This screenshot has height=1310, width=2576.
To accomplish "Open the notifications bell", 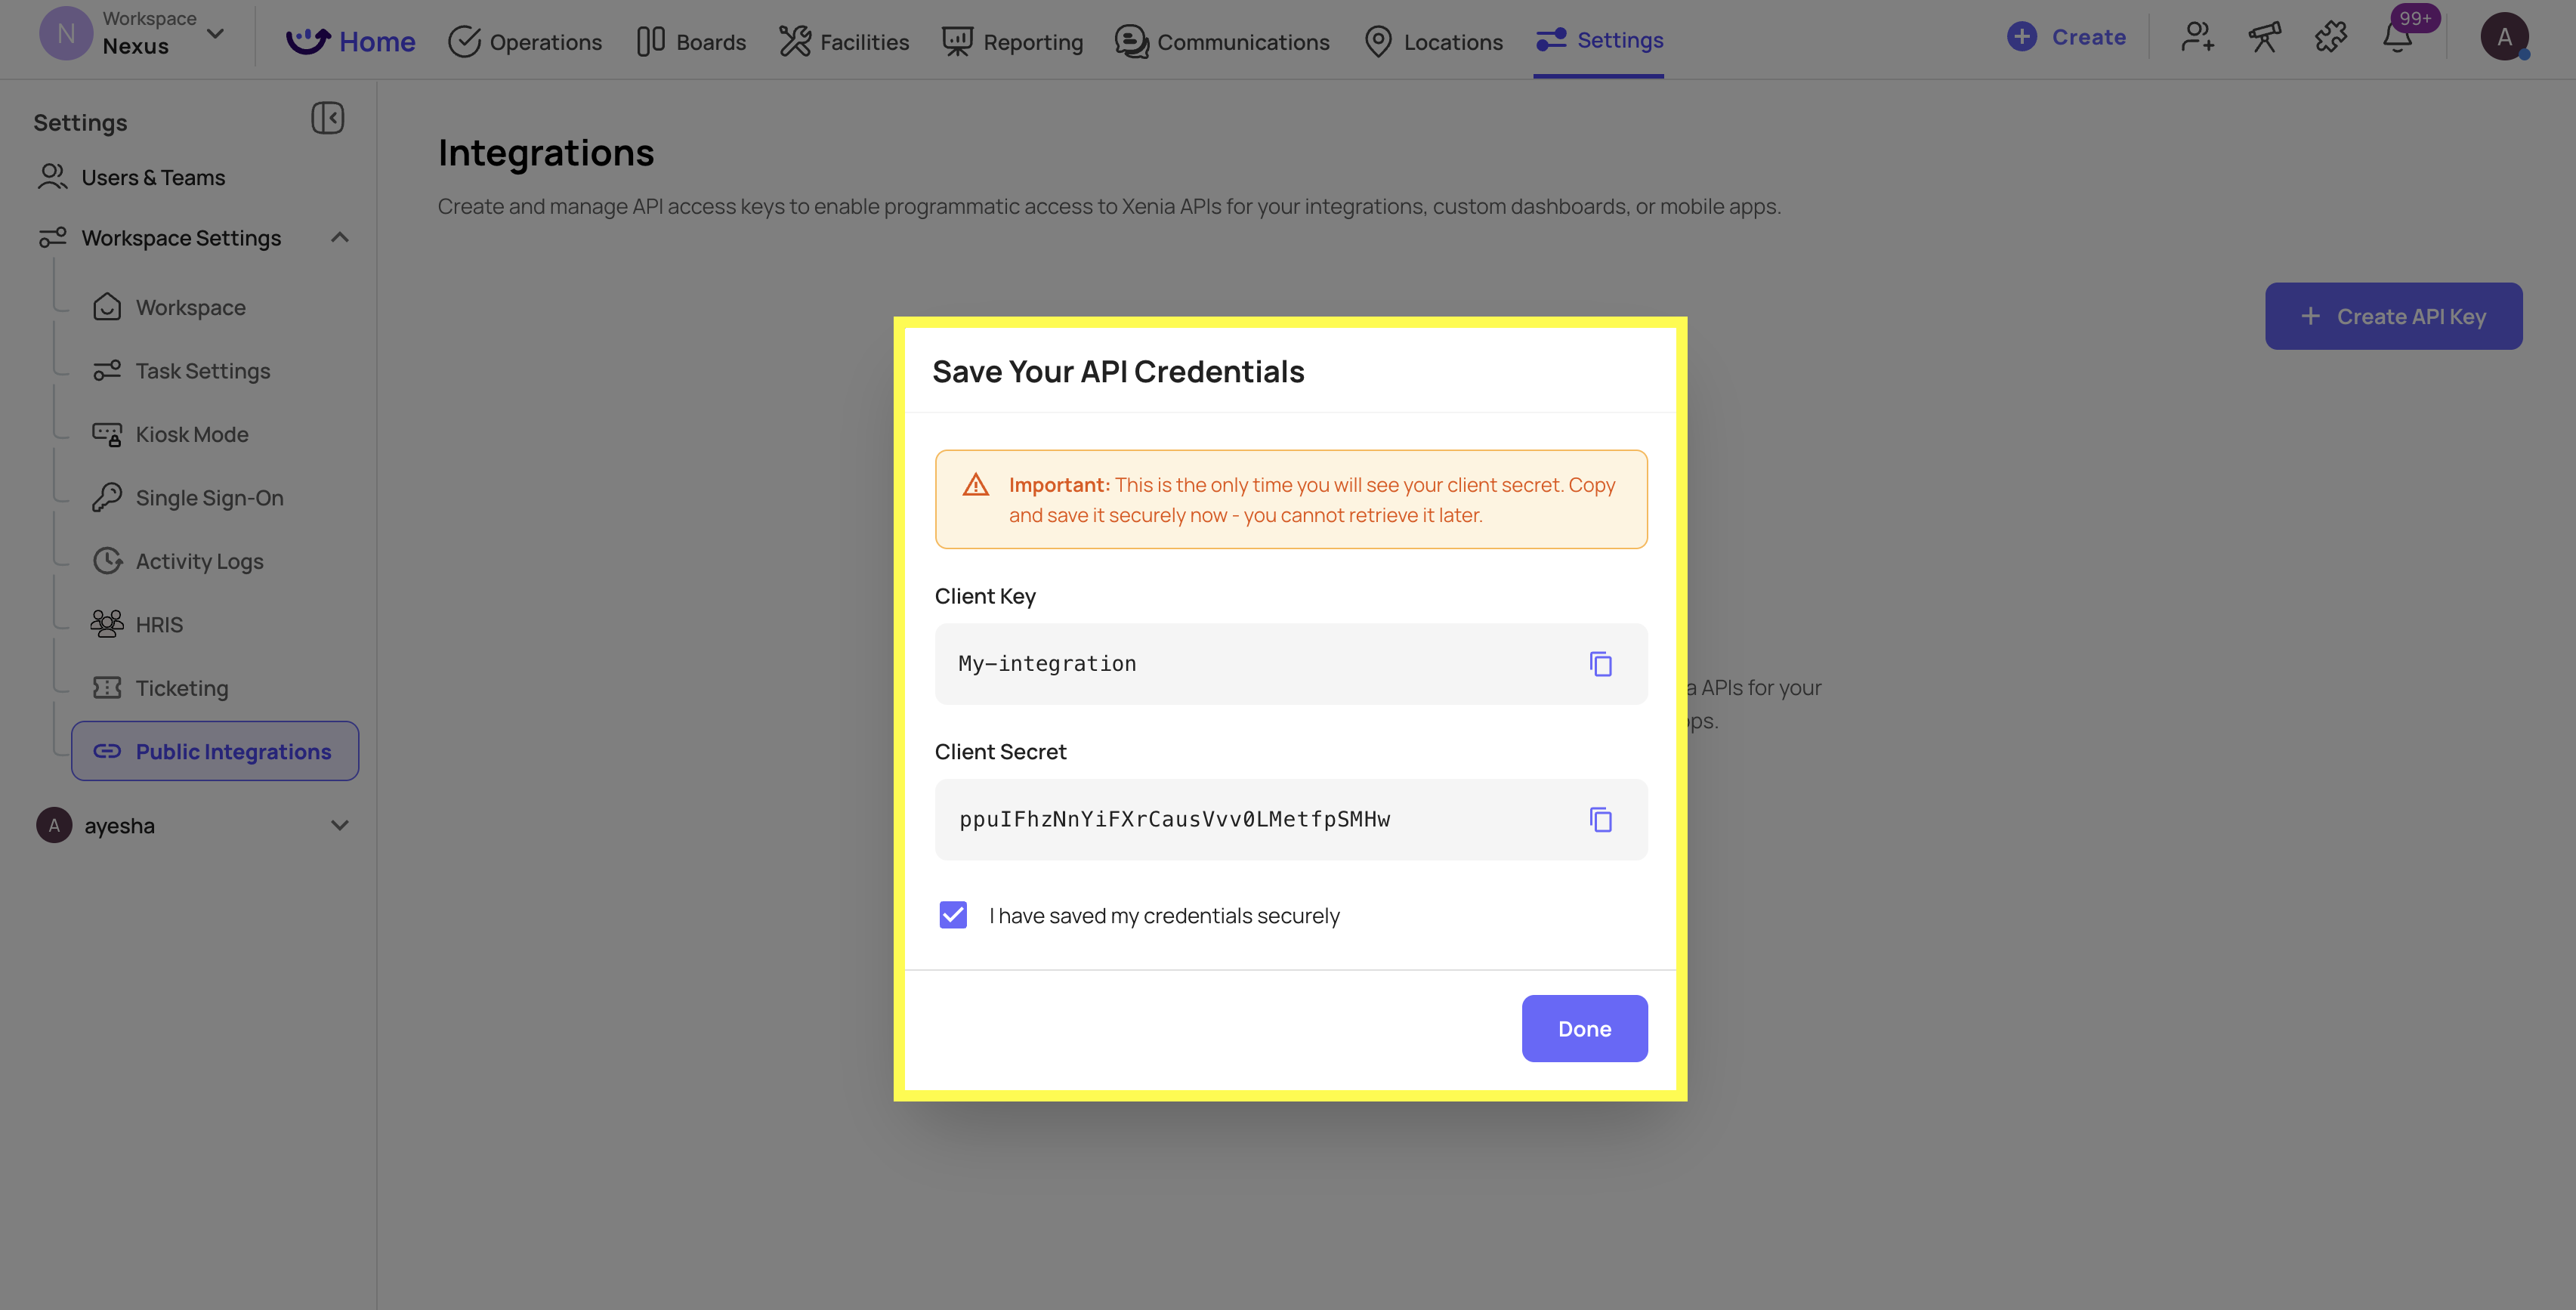I will (x=2397, y=38).
